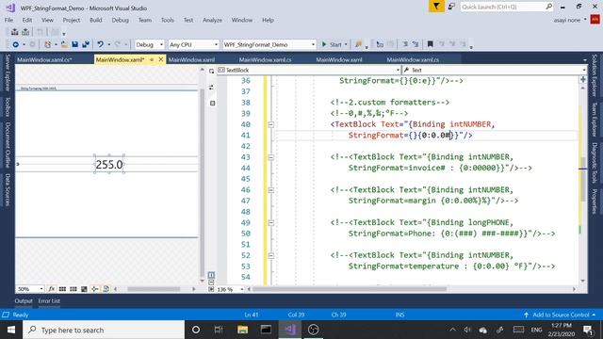Image resolution: width=603 pixels, height=339 pixels.
Task: Open the notifications filter flag icon
Action: click(x=436, y=7)
